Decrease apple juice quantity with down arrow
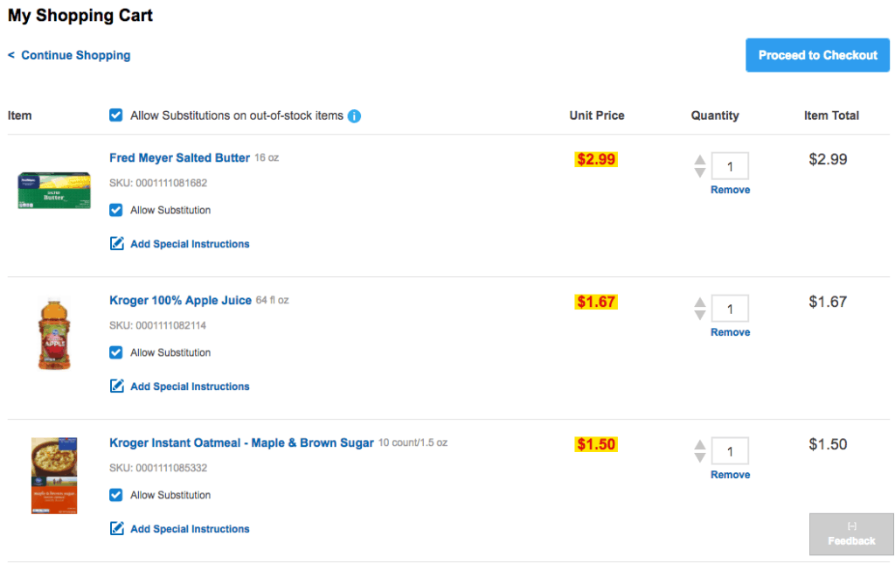This screenshot has height=564, width=895. [x=700, y=315]
